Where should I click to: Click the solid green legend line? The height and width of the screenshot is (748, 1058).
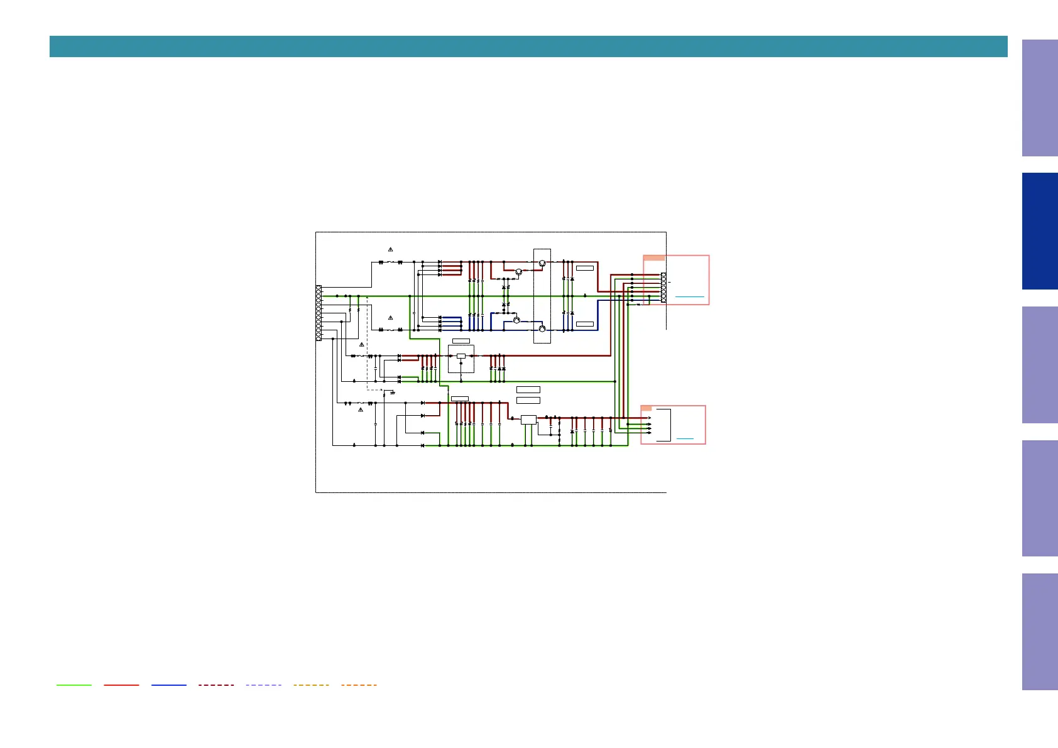pyautogui.click(x=74, y=685)
